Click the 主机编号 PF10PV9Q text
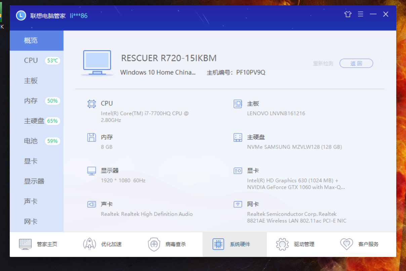The height and width of the screenshot is (271, 406). 236,72
